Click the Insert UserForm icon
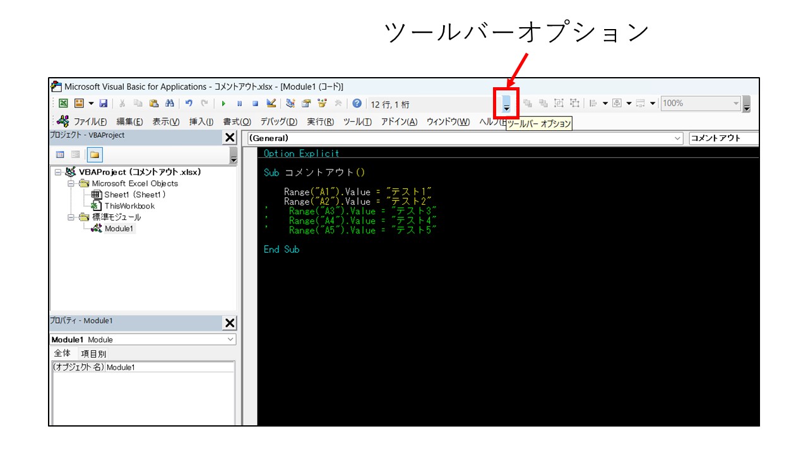Viewport: 808px width, 455px height. (79, 104)
